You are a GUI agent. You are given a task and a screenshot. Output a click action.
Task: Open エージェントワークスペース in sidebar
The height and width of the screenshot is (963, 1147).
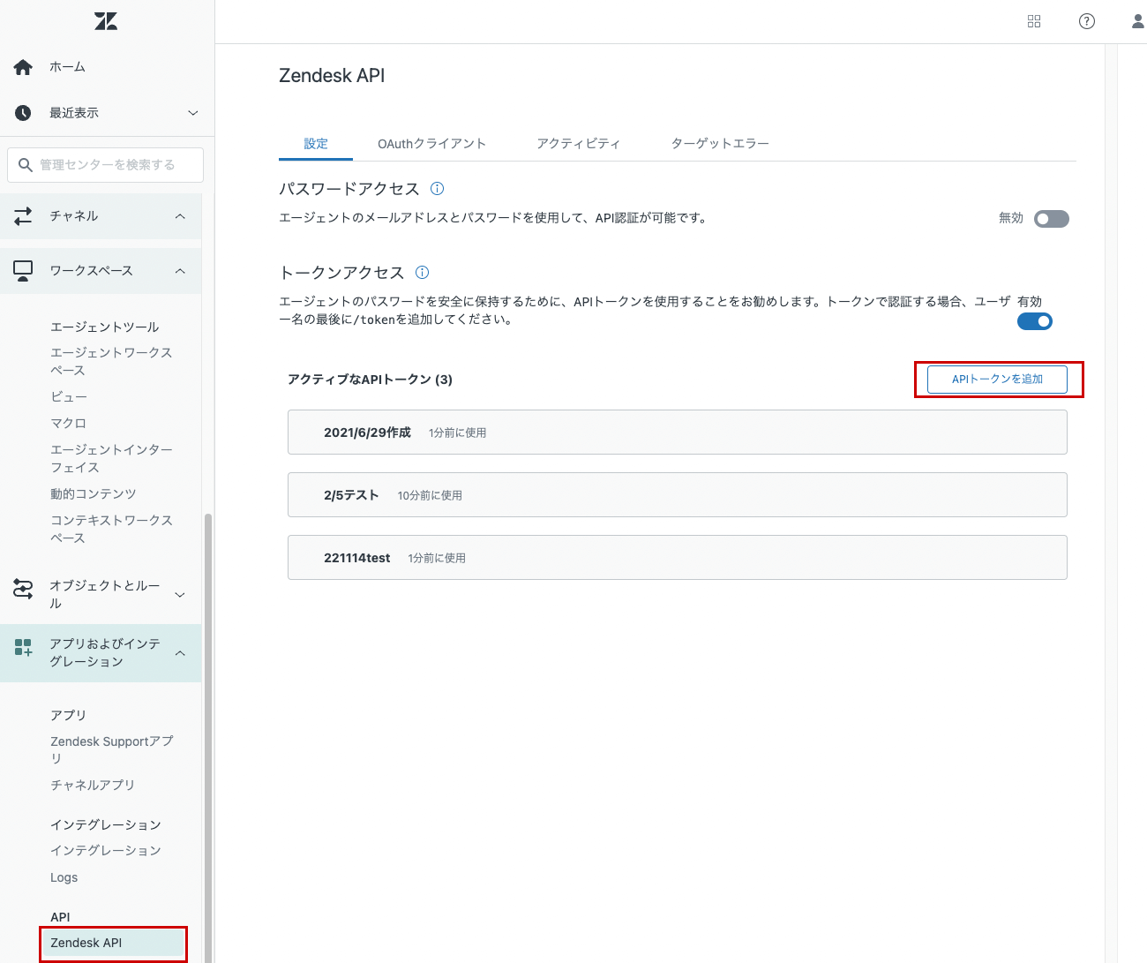click(x=111, y=361)
